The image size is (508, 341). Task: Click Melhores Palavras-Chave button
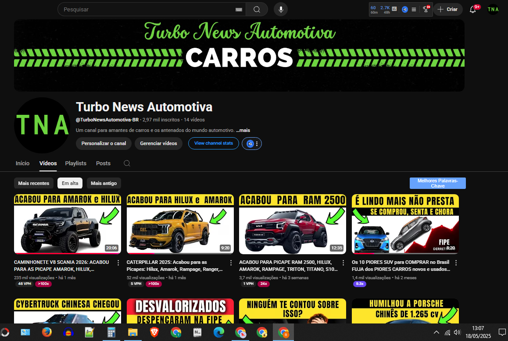[x=438, y=183]
